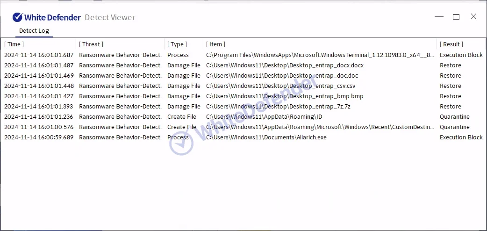
Task: Click the Threat column header
Action: pos(91,44)
